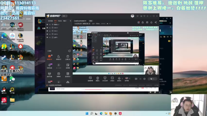The width and height of the screenshot is (207, 116).
Task: Click the search icon in right-side window
Action: pyautogui.click(x=171, y=37)
